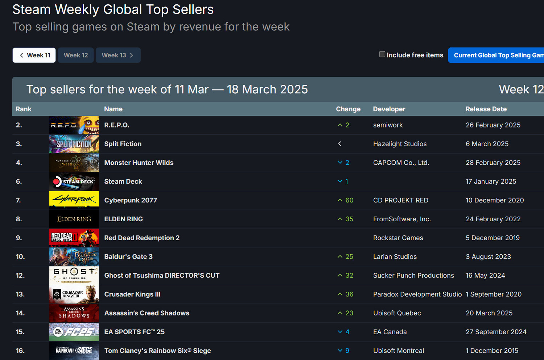Screen dimensions: 544x360
Task: Enable the Include free items checkbox
Action: [382, 54]
